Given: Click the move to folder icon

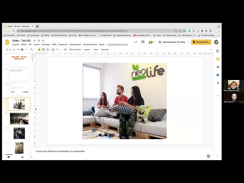Looking at the screenshot, I should pyautogui.click(x=39, y=41).
